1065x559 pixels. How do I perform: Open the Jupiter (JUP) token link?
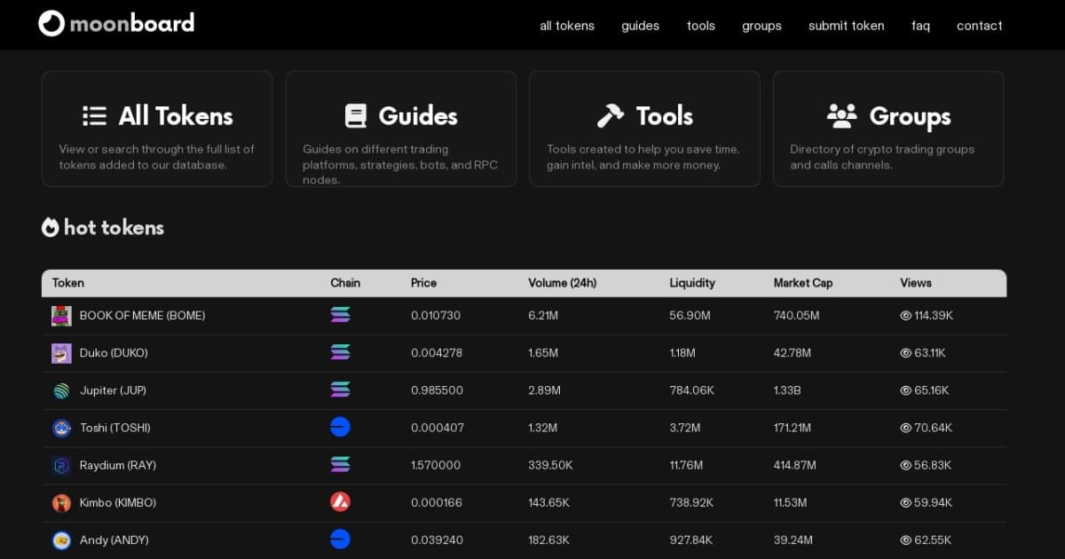point(112,390)
